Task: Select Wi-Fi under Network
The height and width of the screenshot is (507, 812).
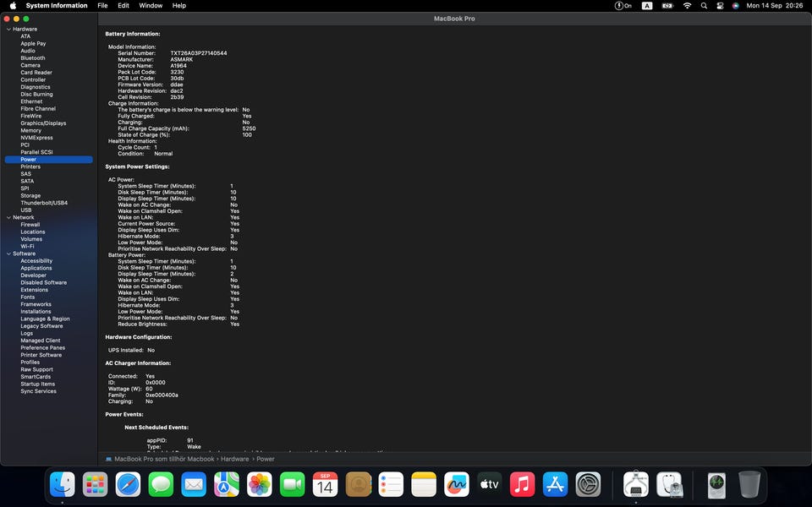Action: coord(27,247)
